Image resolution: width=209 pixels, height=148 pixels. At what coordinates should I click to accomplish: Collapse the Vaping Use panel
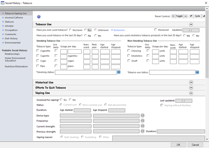(191, 93)
